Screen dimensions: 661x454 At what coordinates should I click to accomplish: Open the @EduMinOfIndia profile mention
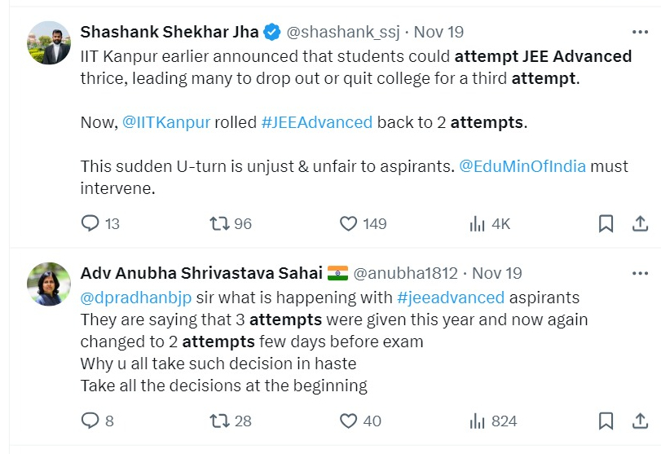tap(522, 166)
